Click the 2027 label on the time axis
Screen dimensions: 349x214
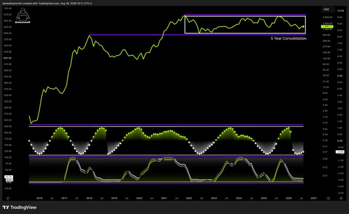tap(314, 198)
